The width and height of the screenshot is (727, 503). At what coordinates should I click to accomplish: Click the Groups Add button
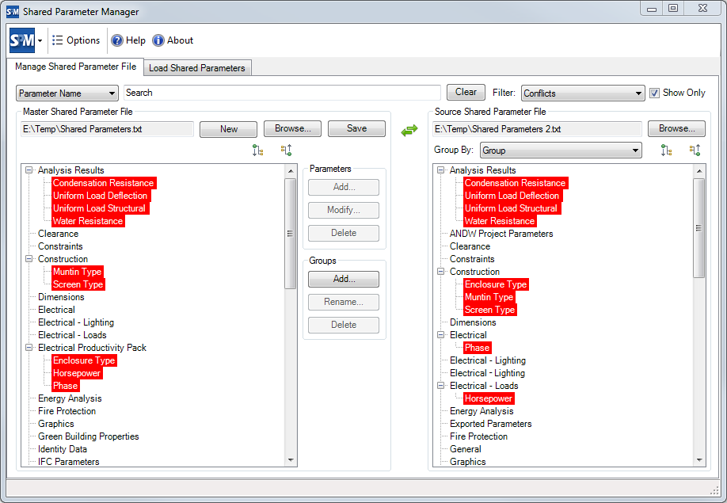(344, 279)
